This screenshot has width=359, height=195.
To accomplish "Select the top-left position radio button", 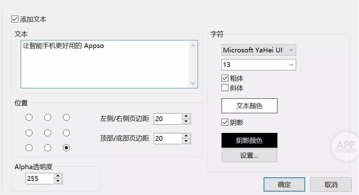I will click(x=29, y=117).
